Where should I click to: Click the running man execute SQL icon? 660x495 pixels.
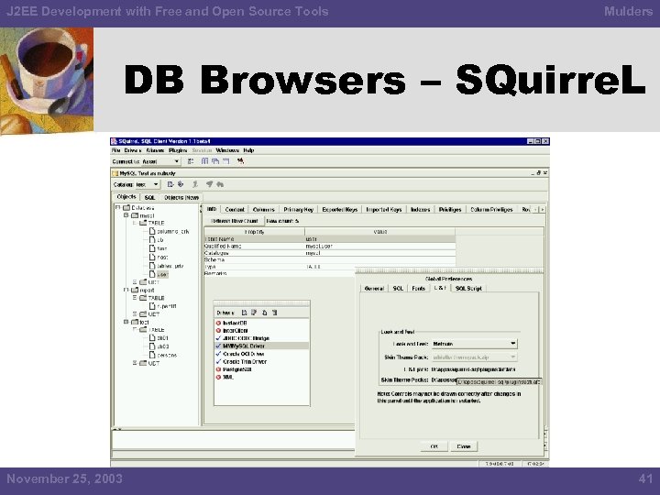(195, 184)
